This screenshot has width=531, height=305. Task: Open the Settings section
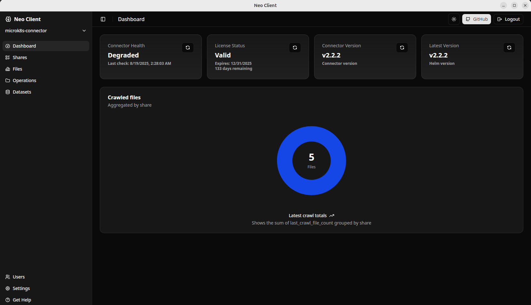[x=21, y=288]
